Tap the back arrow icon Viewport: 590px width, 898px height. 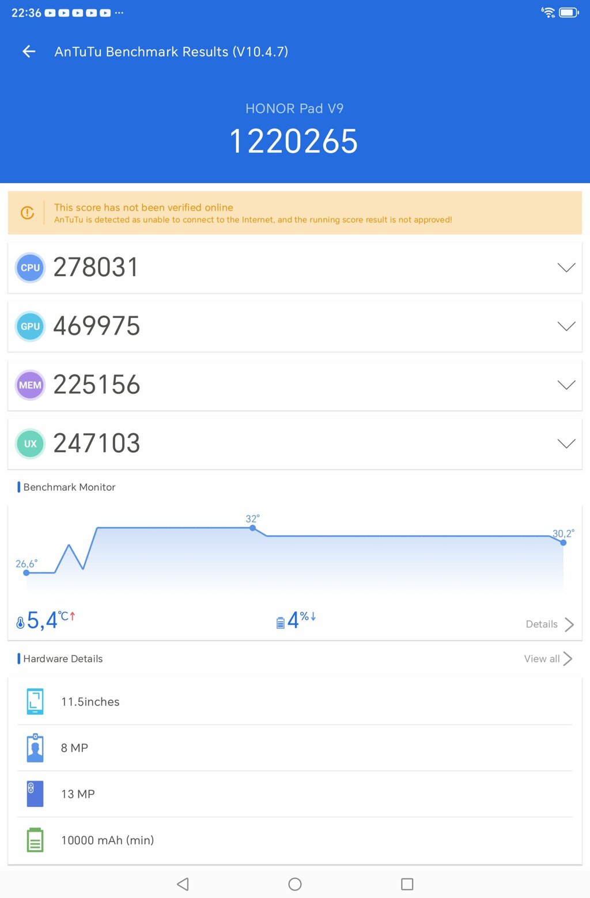[29, 52]
